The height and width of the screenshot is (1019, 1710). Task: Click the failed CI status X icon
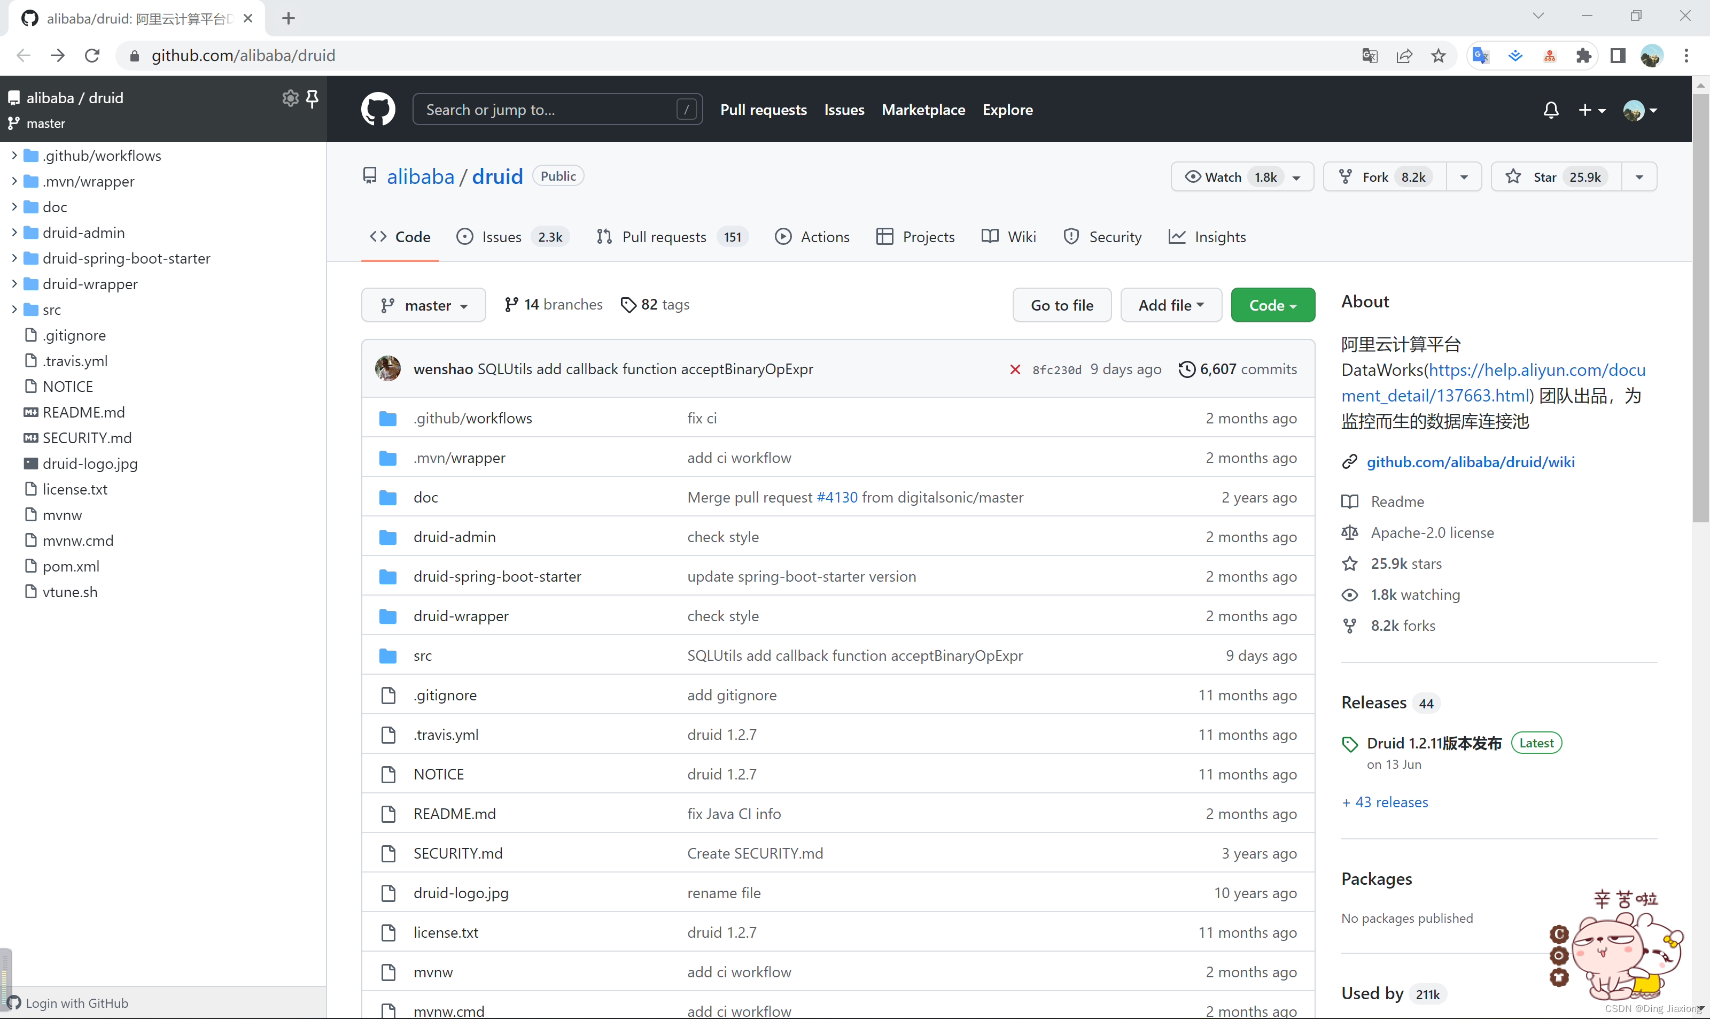pos(1015,369)
